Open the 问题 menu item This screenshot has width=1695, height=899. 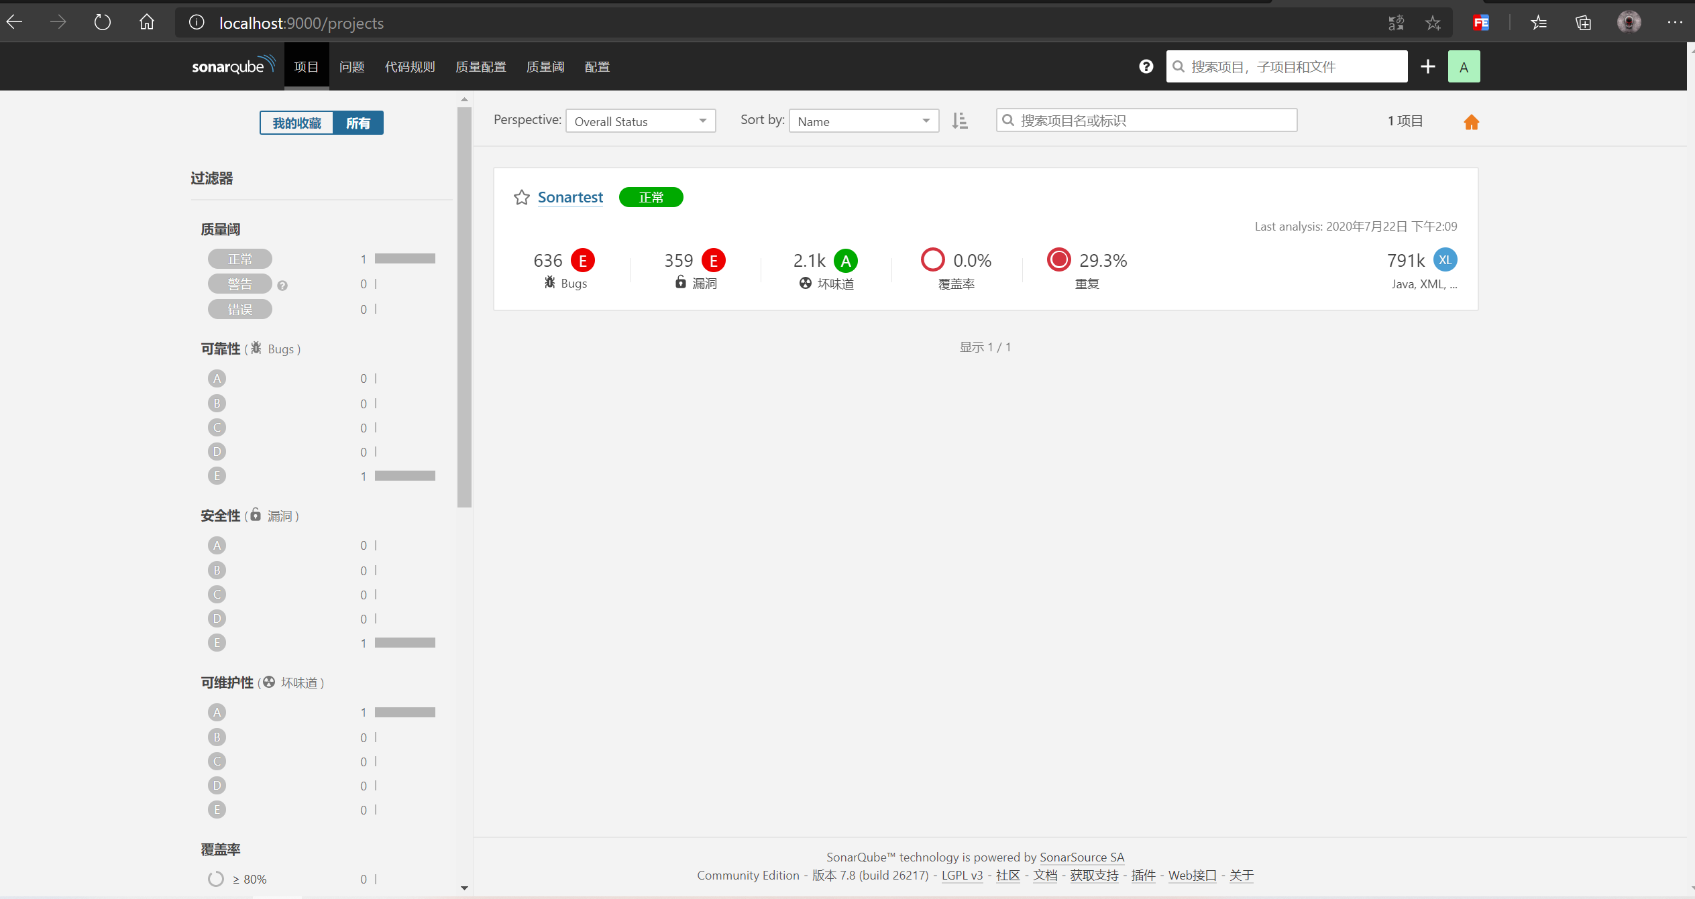(351, 66)
